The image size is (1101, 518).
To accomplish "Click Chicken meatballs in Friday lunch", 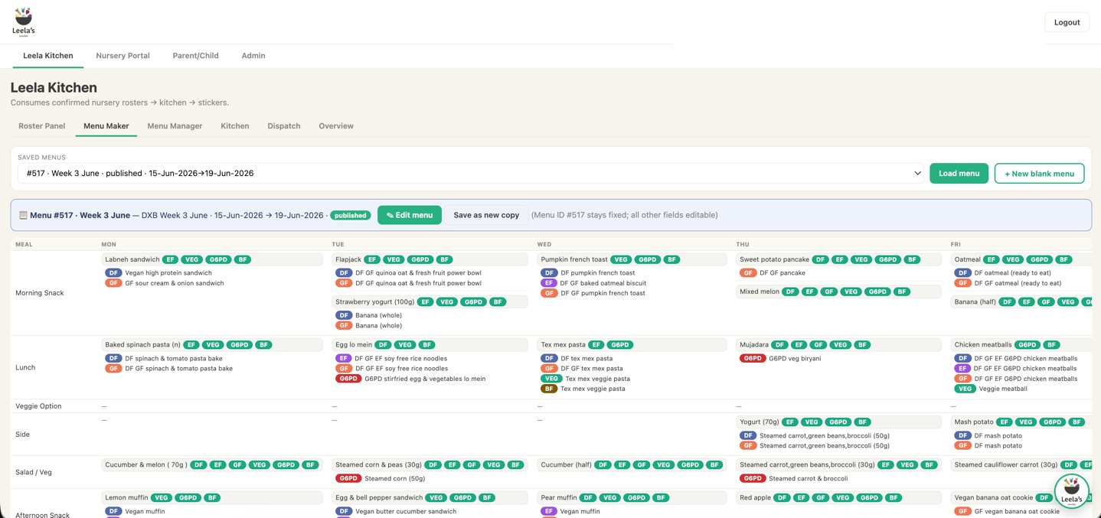I will click(x=983, y=344).
